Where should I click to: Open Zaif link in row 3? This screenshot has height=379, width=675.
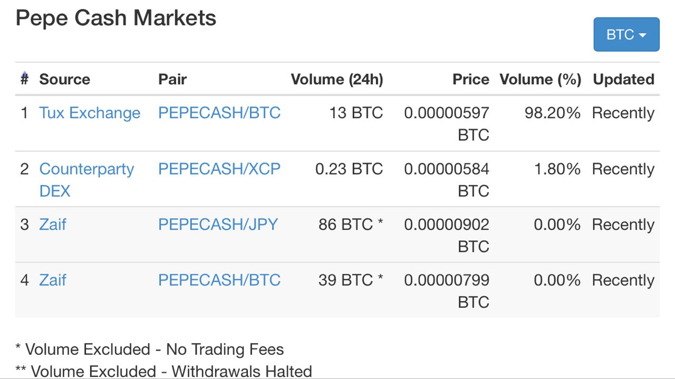tap(53, 225)
